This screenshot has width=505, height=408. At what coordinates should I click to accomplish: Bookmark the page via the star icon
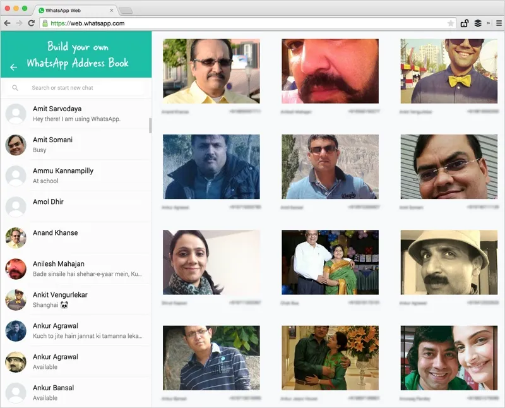coord(451,23)
